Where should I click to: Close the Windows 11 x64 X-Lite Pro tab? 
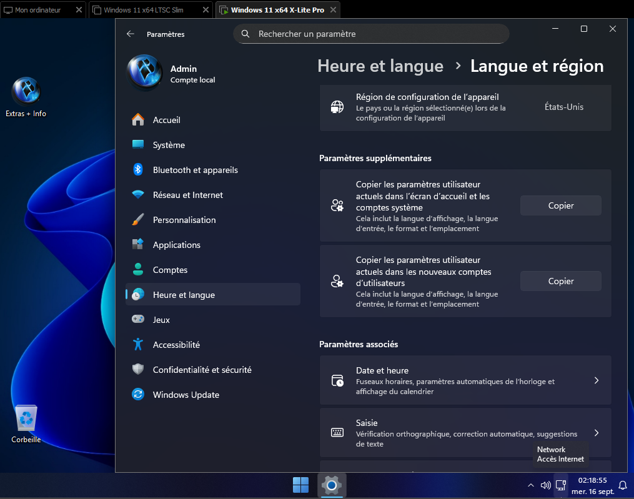333,10
